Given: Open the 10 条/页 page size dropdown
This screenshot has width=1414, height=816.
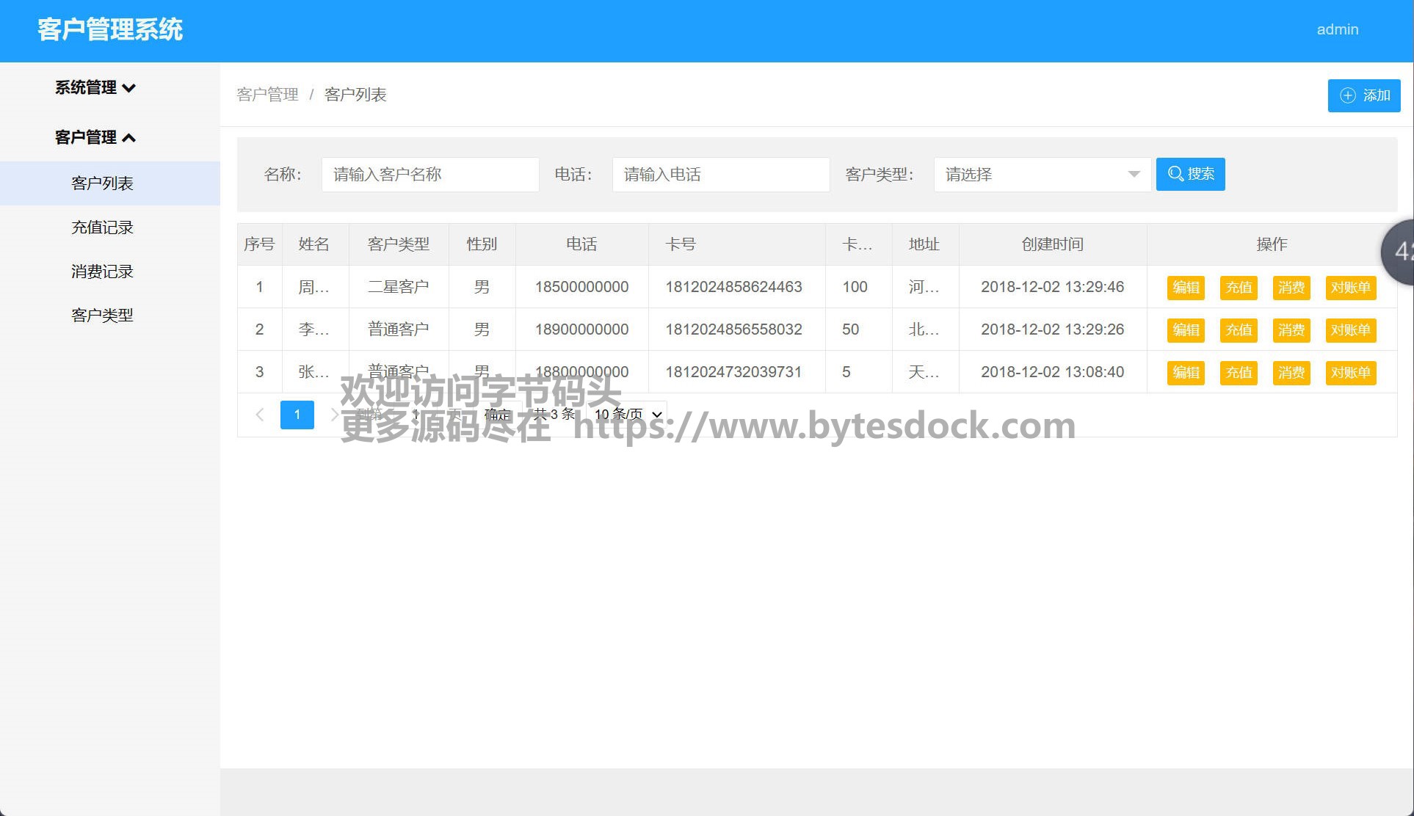Looking at the screenshot, I should coord(628,415).
